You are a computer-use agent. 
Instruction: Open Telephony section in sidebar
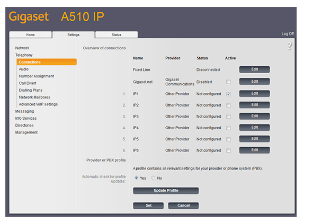[x=24, y=55]
